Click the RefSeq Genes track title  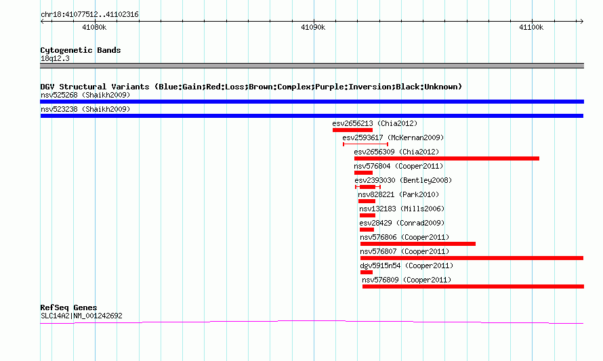point(68,307)
